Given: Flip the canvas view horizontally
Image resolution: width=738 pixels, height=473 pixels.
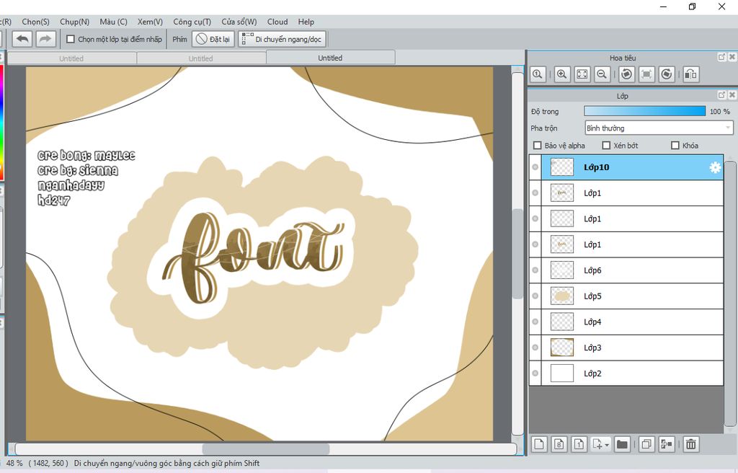Looking at the screenshot, I should click(x=691, y=74).
